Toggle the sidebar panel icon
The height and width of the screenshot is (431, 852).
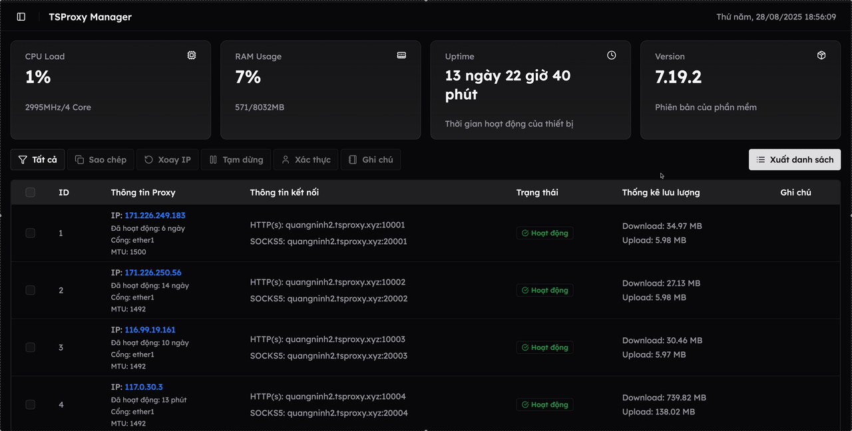coord(21,17)
